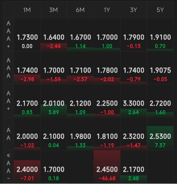Click ≤AA- 1M cell showing 2.4000
Screen dimensions: 177x184
(x=27, y=167)
